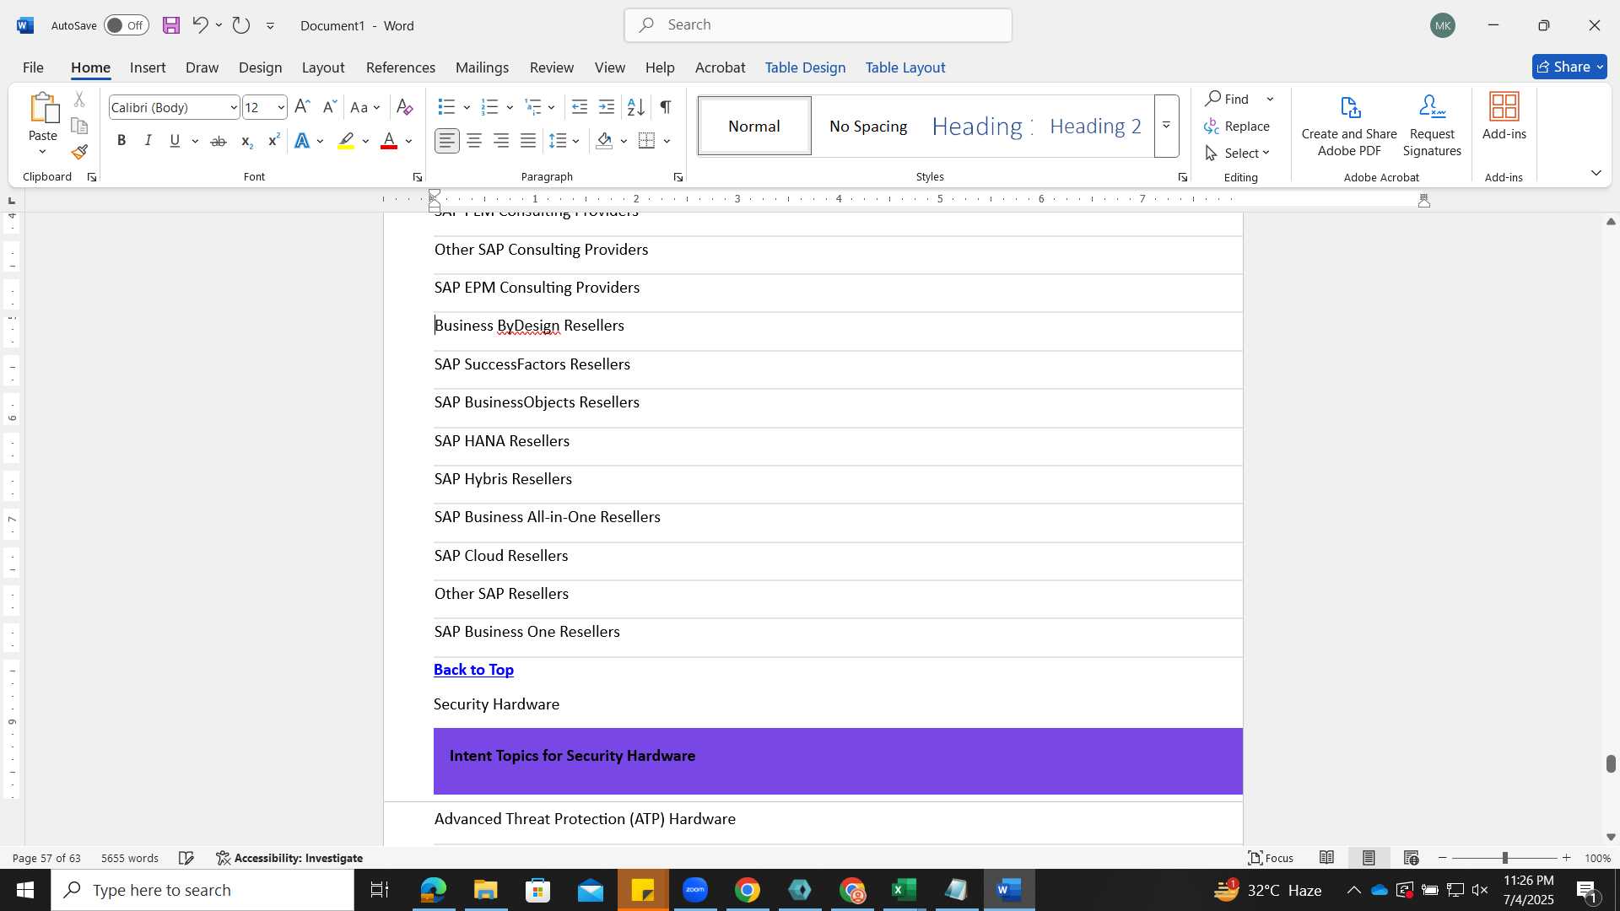Image resolution: width=1620 pixels, height=911 pixels.
Task: Switch to Web Layout view
Action: [1411, 858]
